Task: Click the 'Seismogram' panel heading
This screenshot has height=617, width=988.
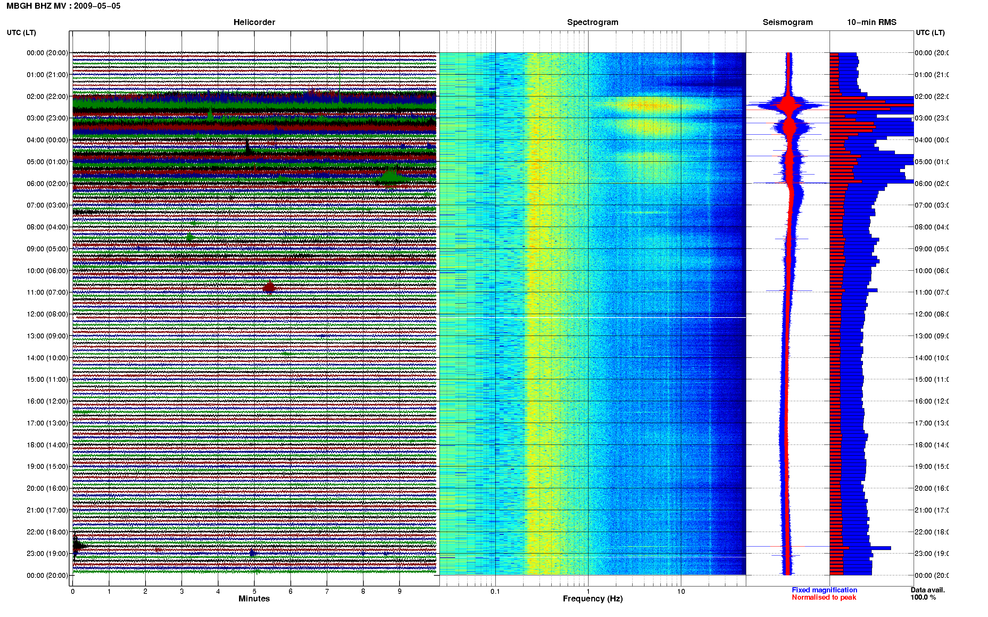Action: tap(788, 23)
